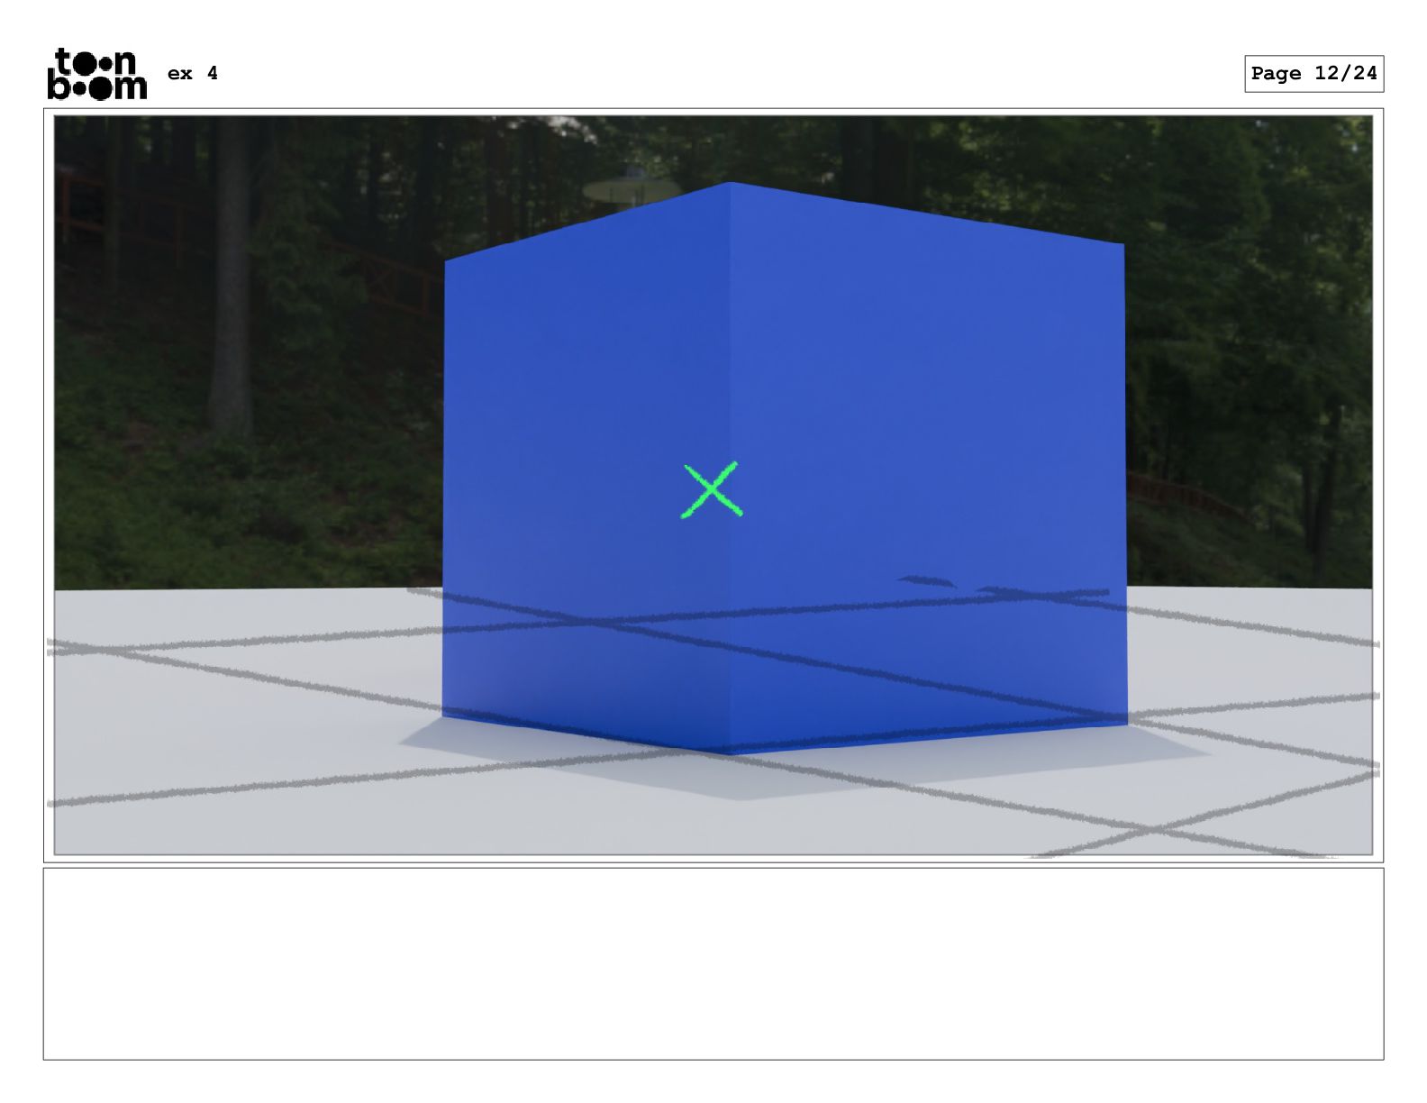Screen dimensions: 1427x1103
Task: Click the storyboard panel thumbnail image
Action: [713, 485]
